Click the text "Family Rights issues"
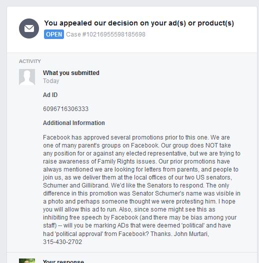Image resolution: width=259 pixels, height=263 pixels. [x=127, y=161]
